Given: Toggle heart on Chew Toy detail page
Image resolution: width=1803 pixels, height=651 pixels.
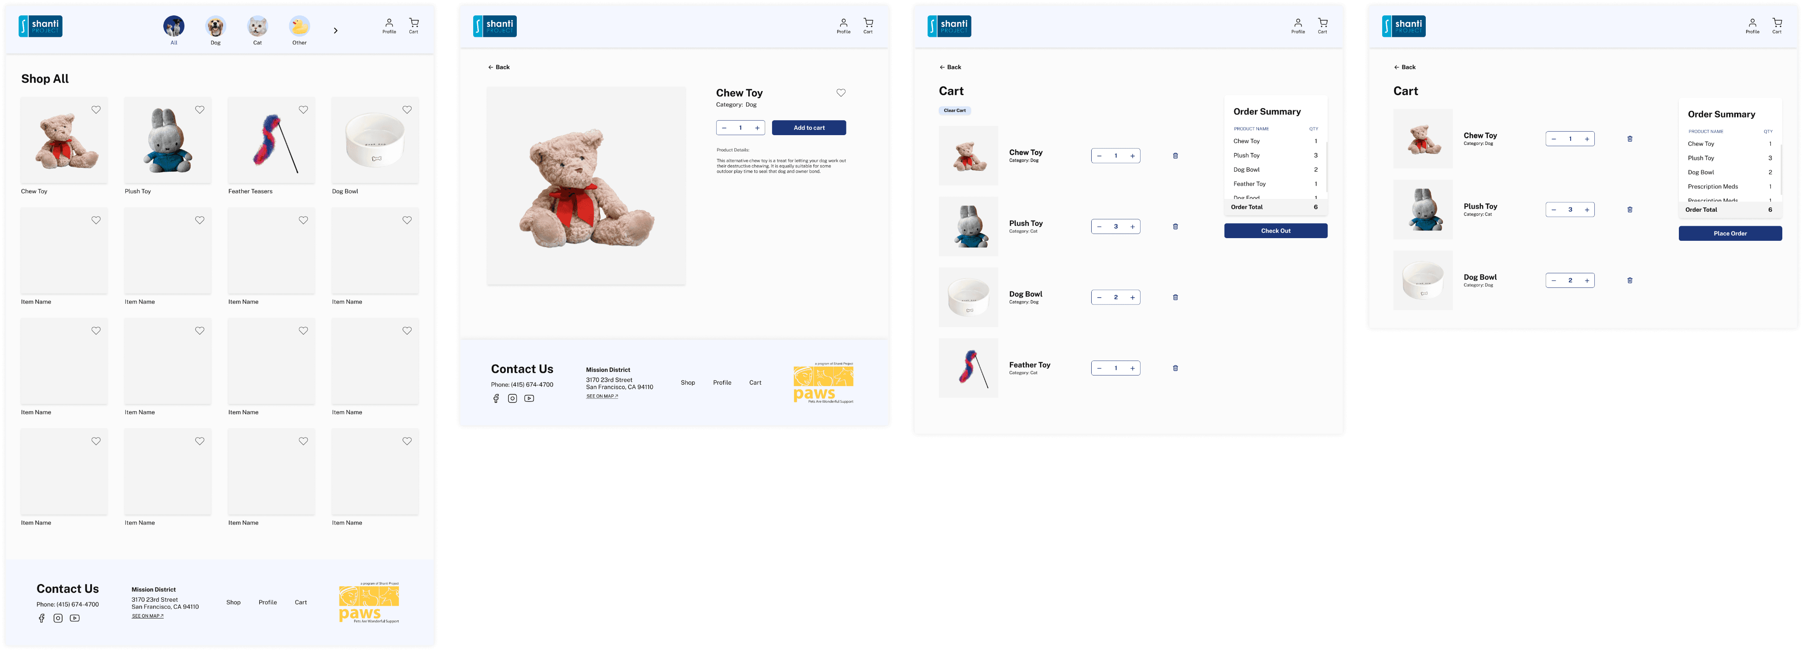Looking at the screenshot, I should coord(841,92).
